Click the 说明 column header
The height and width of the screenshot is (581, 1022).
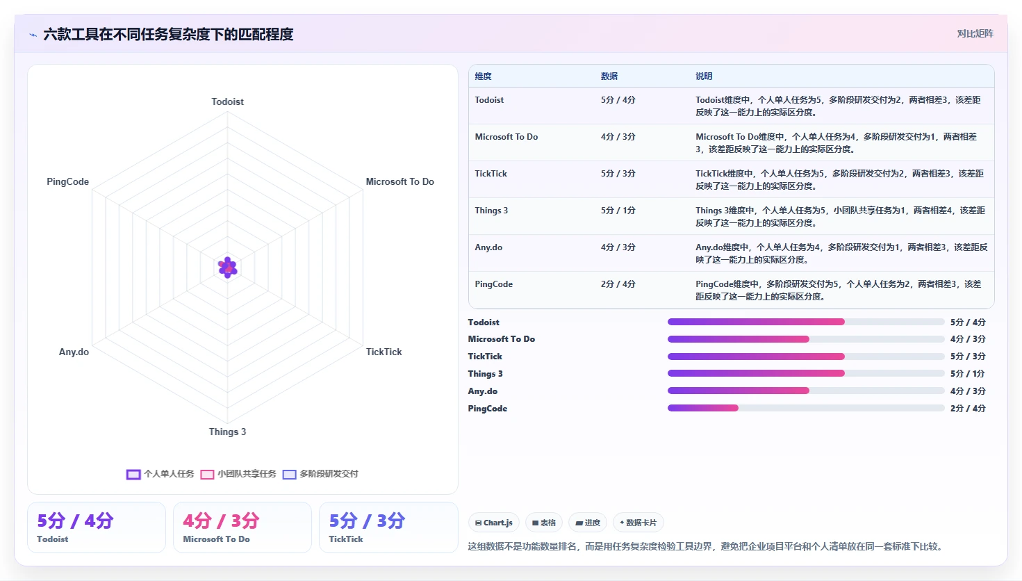pyautogui.click(x=704, y=76)
